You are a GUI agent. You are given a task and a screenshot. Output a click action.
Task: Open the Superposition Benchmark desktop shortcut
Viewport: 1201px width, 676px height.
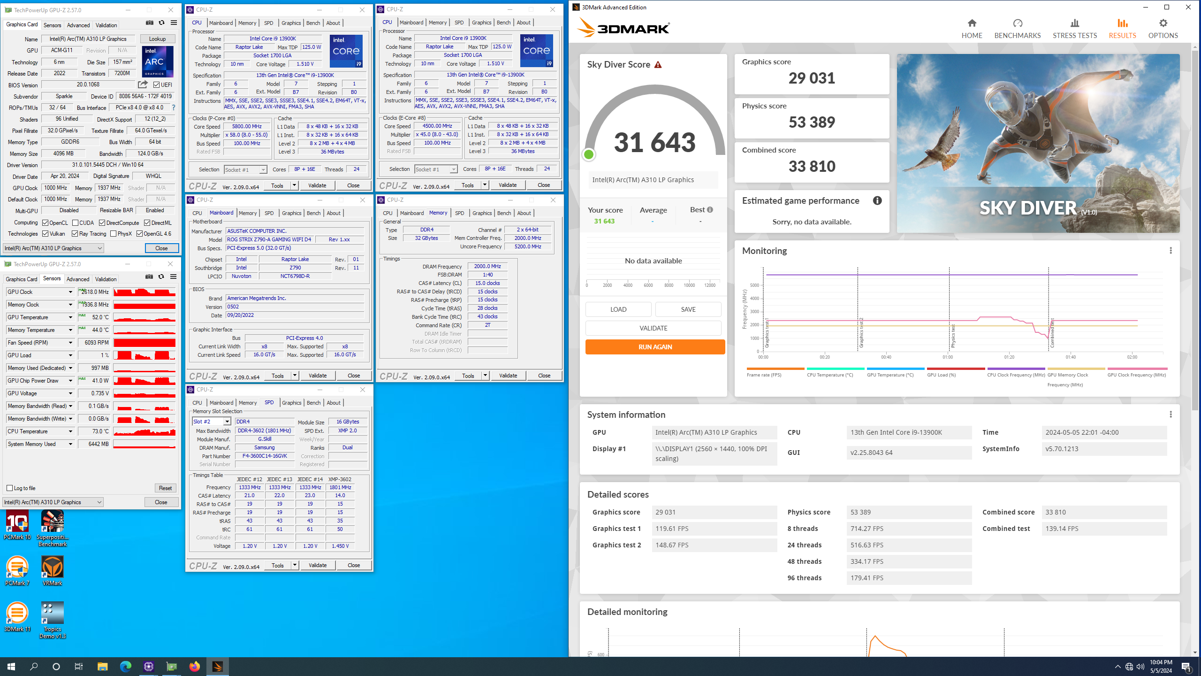click(53, 529)
